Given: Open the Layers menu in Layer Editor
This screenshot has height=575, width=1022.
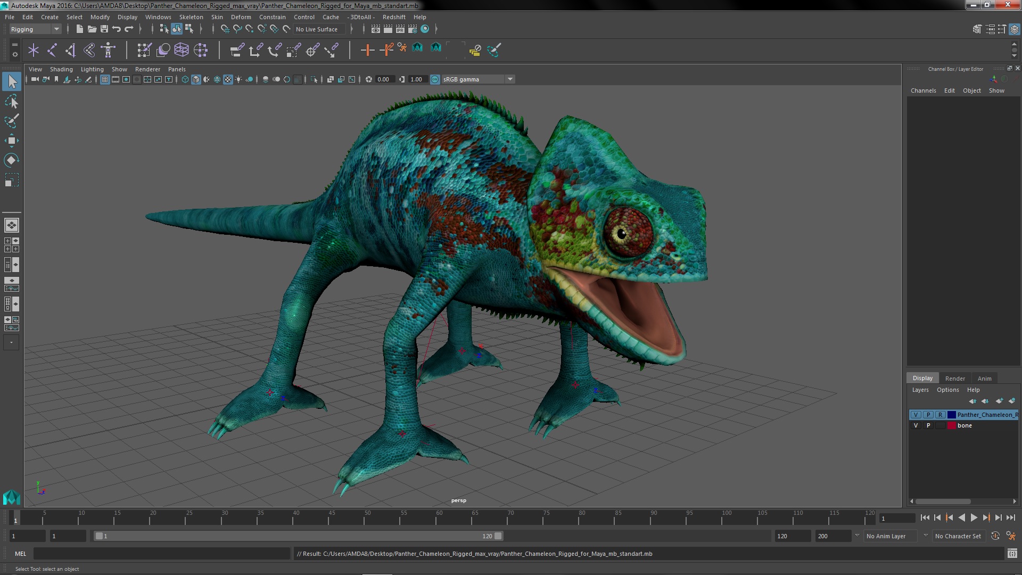Looking at the screenshot, I should [920, 390].
